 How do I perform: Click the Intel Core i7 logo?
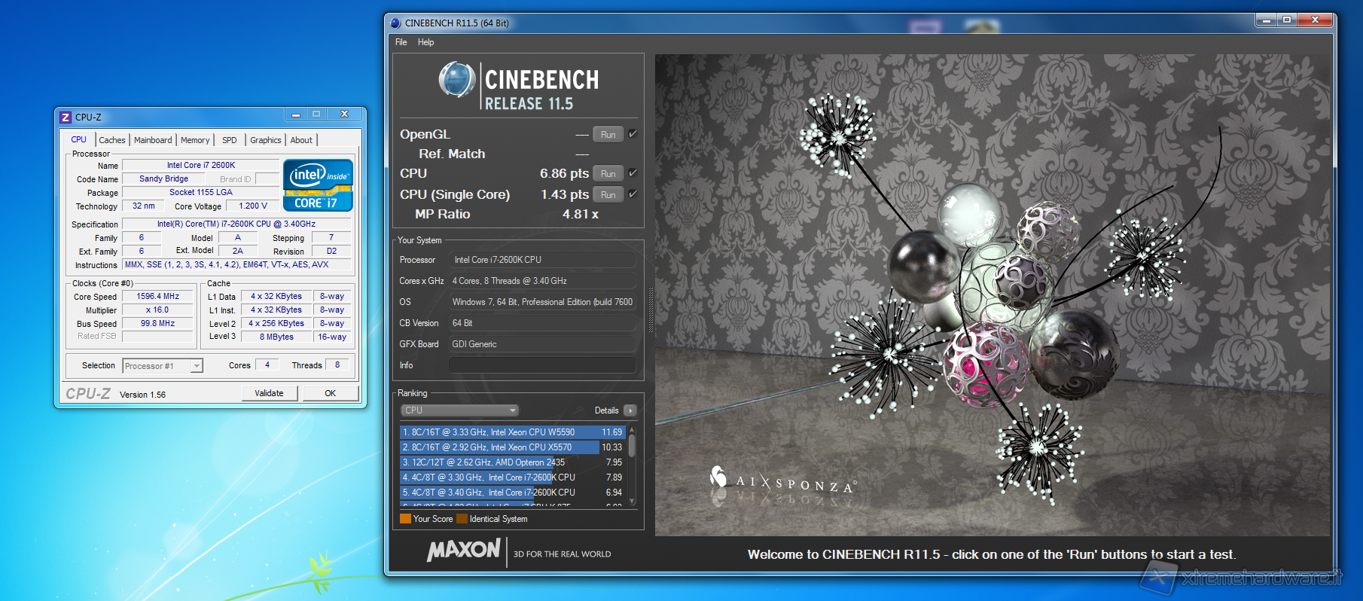(x=318, y=185)
